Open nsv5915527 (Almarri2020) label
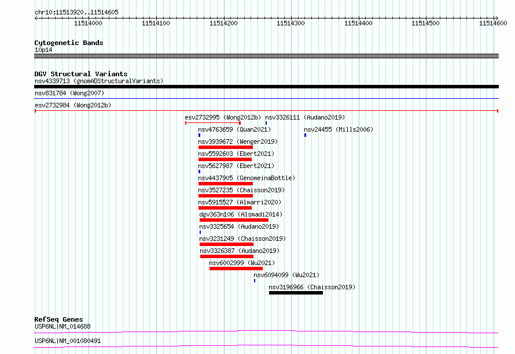 pos(240,202)
